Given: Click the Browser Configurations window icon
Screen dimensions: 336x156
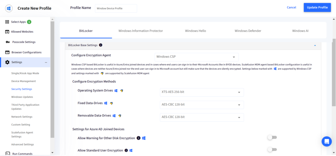Looking at the screenshot, I should click(7, 52).
